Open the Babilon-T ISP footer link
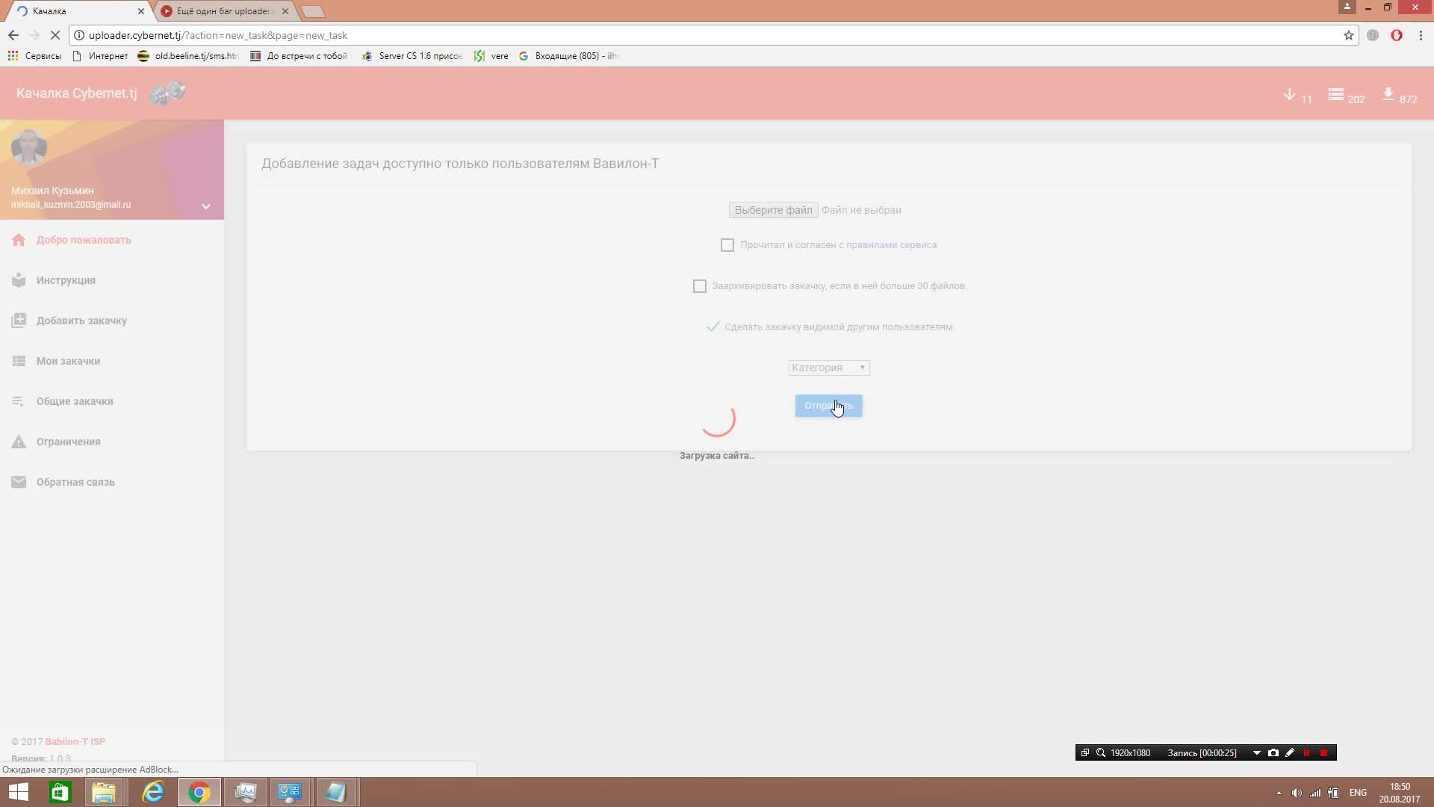The height and width of the screenshot is (807, 1434). tap(75, 741)
